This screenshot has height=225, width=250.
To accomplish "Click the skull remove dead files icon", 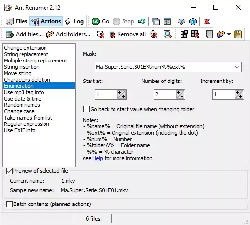I will pyautogui.click(x=154, y=34).
